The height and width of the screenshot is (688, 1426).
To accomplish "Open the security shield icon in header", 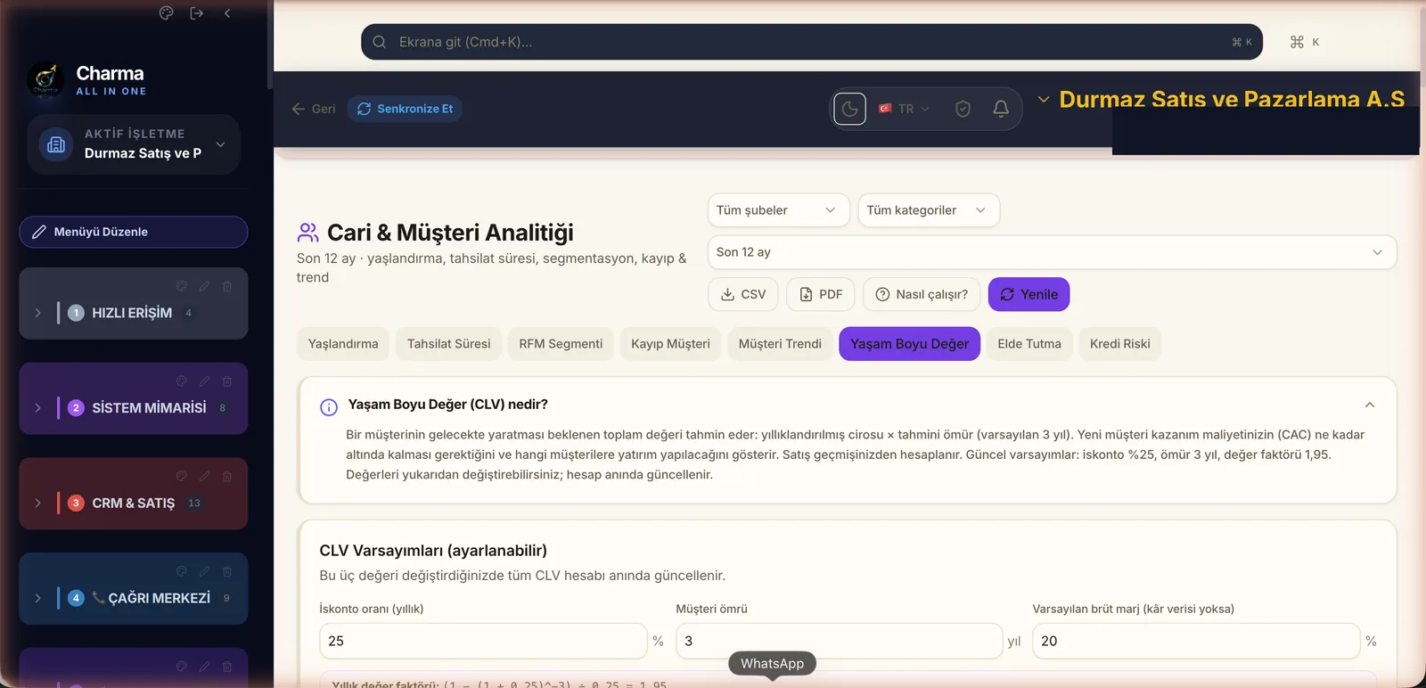I will [x=963, y=109].
